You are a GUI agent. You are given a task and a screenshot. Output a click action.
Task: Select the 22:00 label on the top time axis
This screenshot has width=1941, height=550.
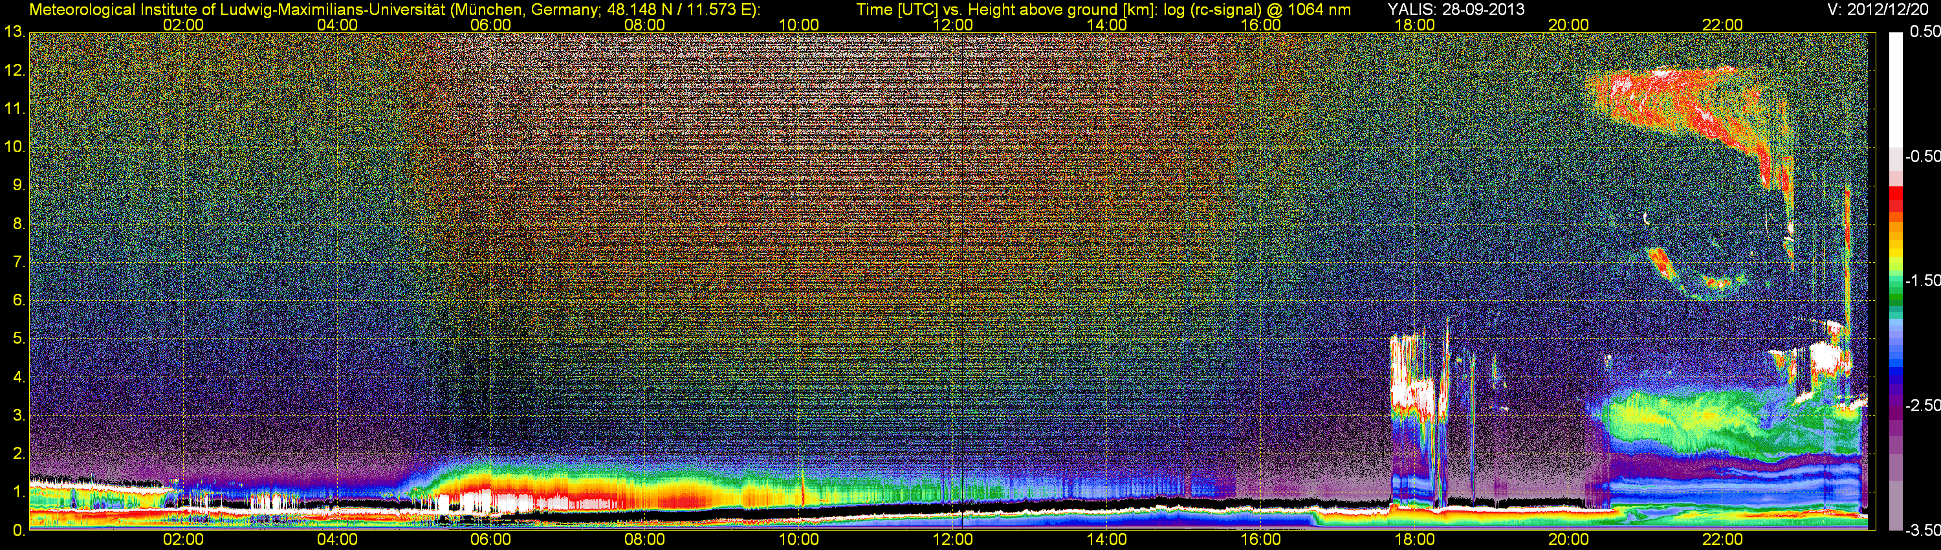(1722, 25)
